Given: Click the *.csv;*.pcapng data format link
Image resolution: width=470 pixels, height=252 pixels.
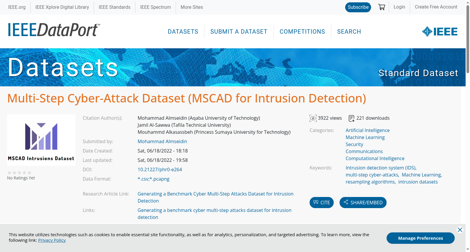Looking at the screenshot, I should coord(154,179).
